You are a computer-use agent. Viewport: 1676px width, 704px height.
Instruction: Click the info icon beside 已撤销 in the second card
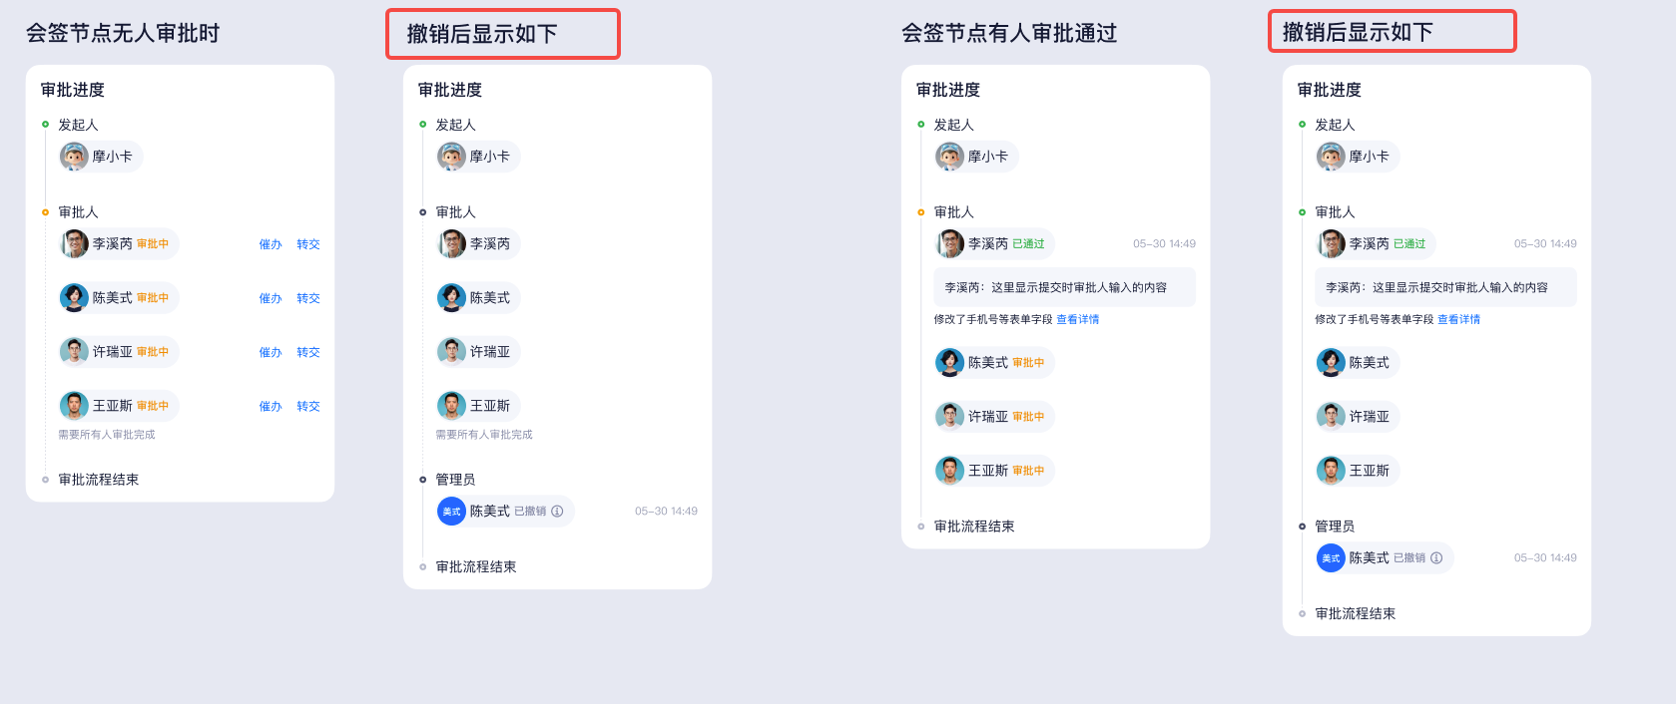tap(557, 512)
